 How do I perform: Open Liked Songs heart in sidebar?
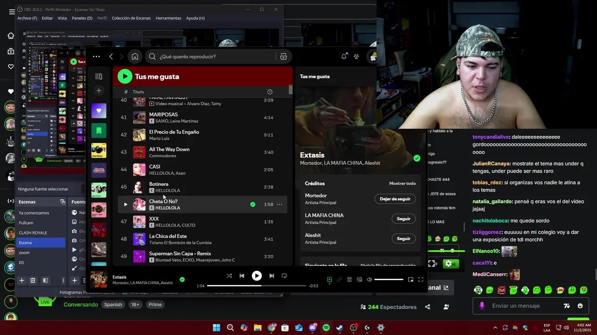[99, 111]
